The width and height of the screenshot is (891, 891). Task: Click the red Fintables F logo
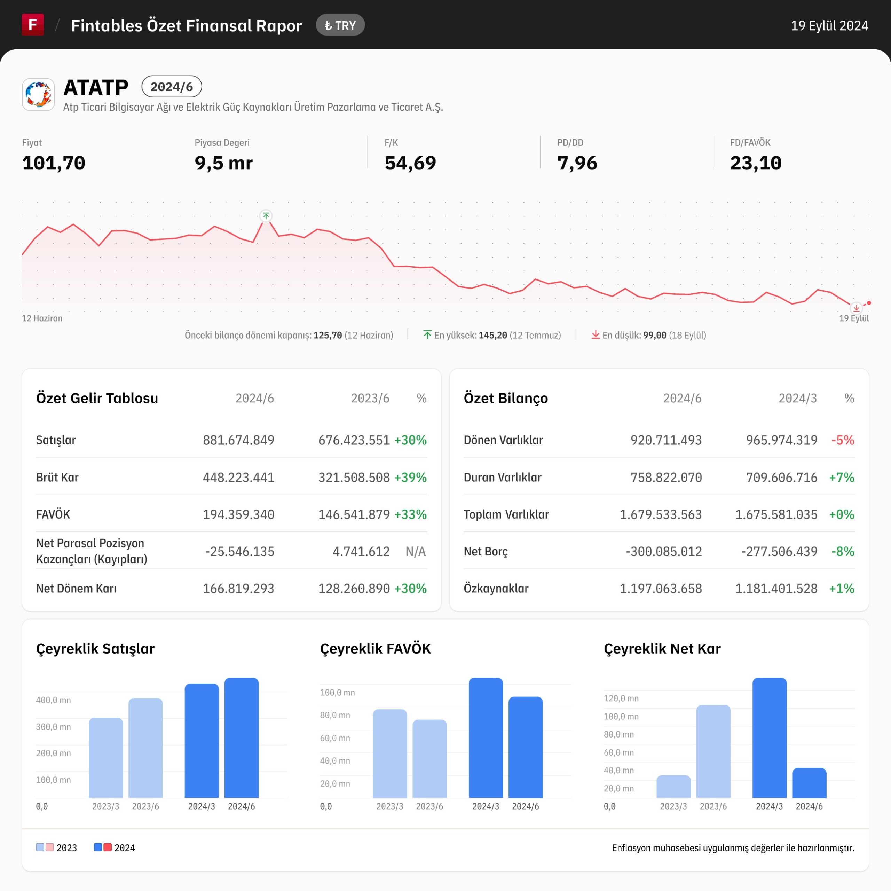pyautogui.click(x=33, y=25)
